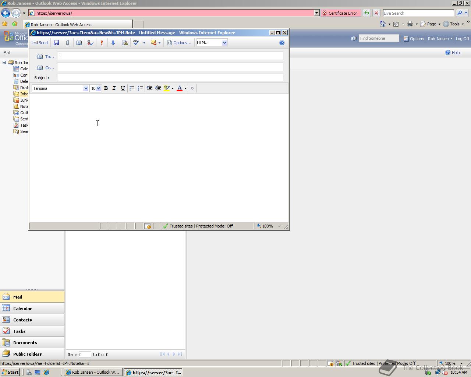The height and width of the screenshot is (377, 471).
Task: Click the To... recipient button
Action: 45,57
